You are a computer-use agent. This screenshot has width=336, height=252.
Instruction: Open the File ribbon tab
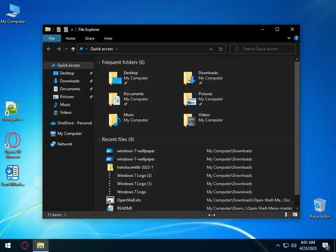point(52,38)
